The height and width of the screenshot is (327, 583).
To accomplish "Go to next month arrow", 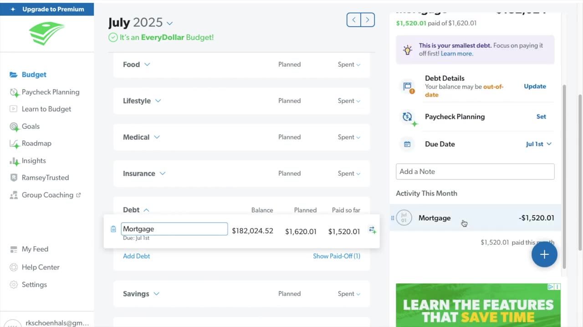I will click(368, 20).
